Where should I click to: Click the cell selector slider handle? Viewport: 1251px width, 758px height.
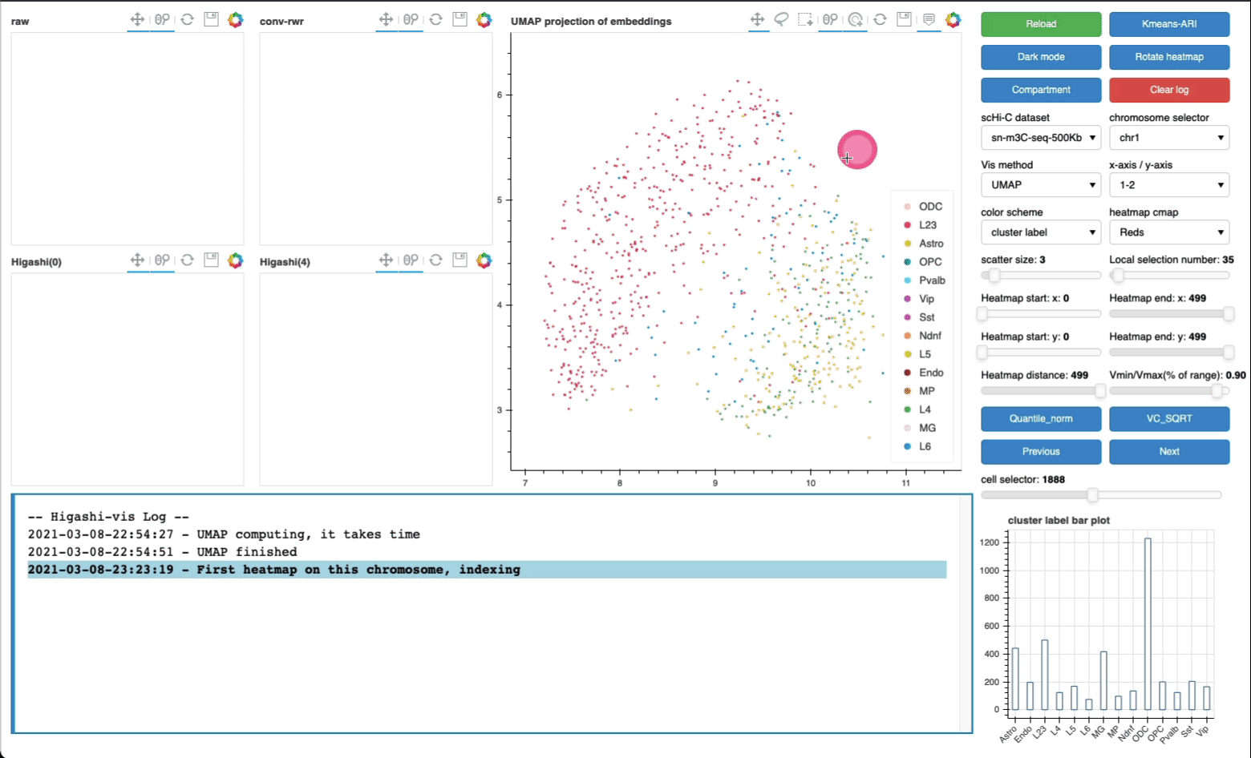pyautogui.click(x=1092, y=495)
